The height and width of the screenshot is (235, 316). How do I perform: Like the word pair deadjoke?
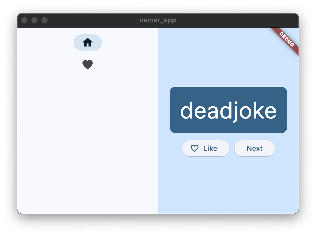click(x=206, y=148)
